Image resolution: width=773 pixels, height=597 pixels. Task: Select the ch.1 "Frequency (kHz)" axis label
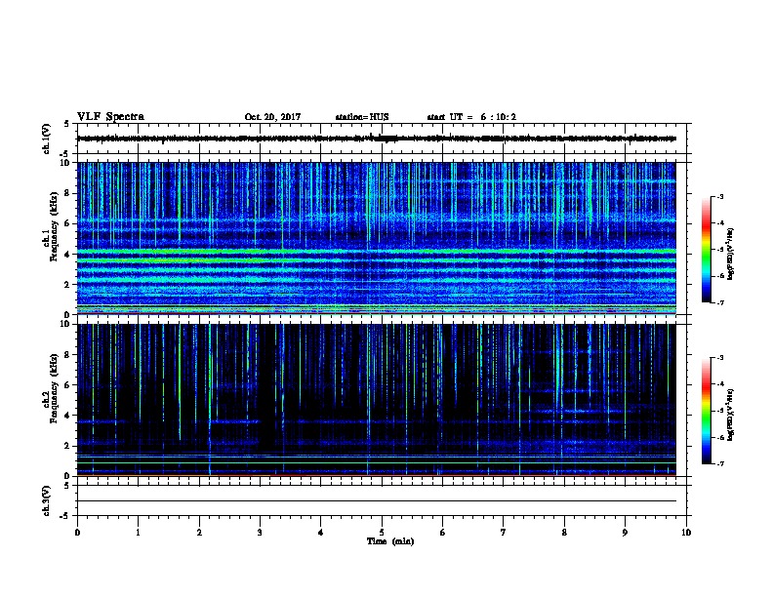click(55, 226)
